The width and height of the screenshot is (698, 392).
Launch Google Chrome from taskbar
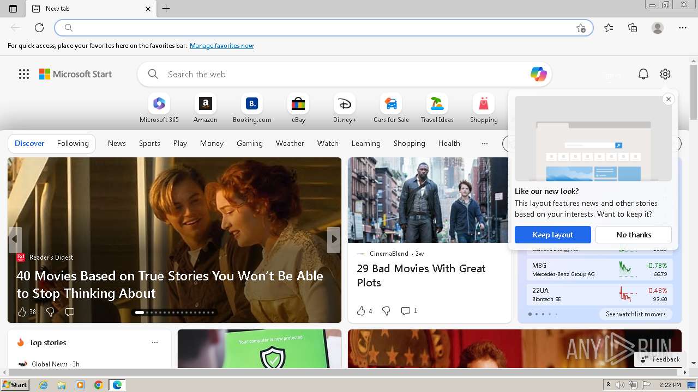point(99,385)
